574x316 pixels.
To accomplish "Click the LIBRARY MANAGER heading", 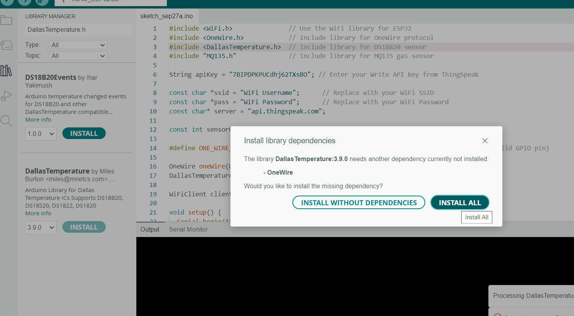I will click(x=50, y=16).
